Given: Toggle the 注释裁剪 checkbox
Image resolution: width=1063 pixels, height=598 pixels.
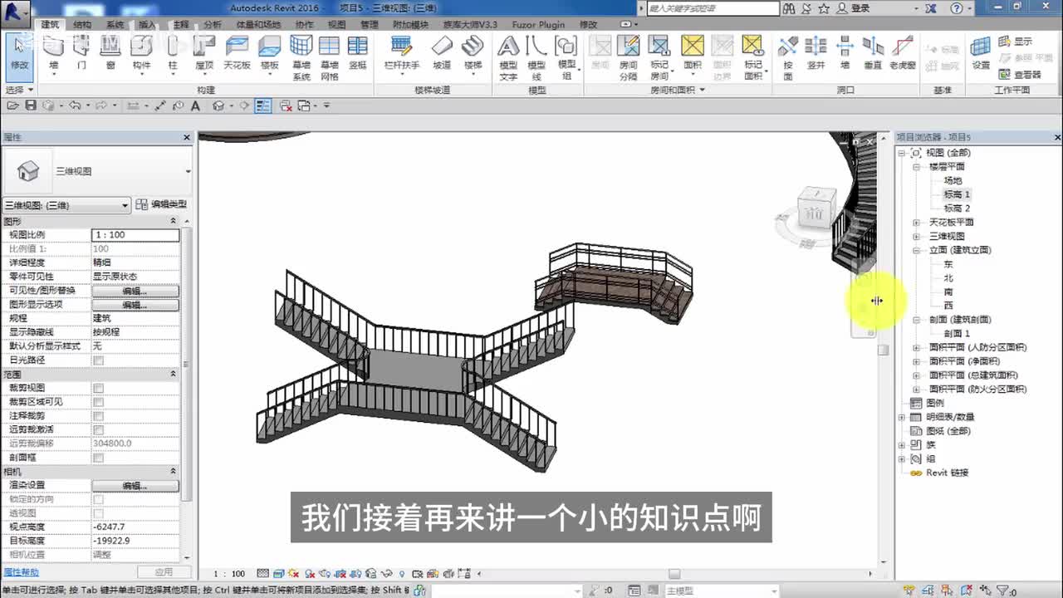Looking at the screenshot, I should [x=99, y=415].
